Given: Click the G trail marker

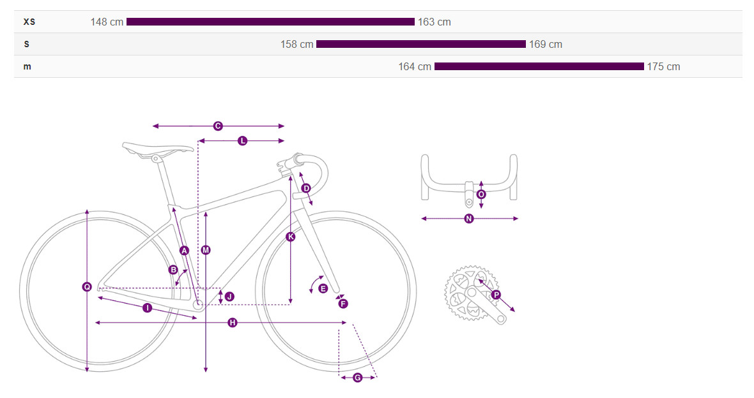Looking at the screenshot, I should [357, 378].
